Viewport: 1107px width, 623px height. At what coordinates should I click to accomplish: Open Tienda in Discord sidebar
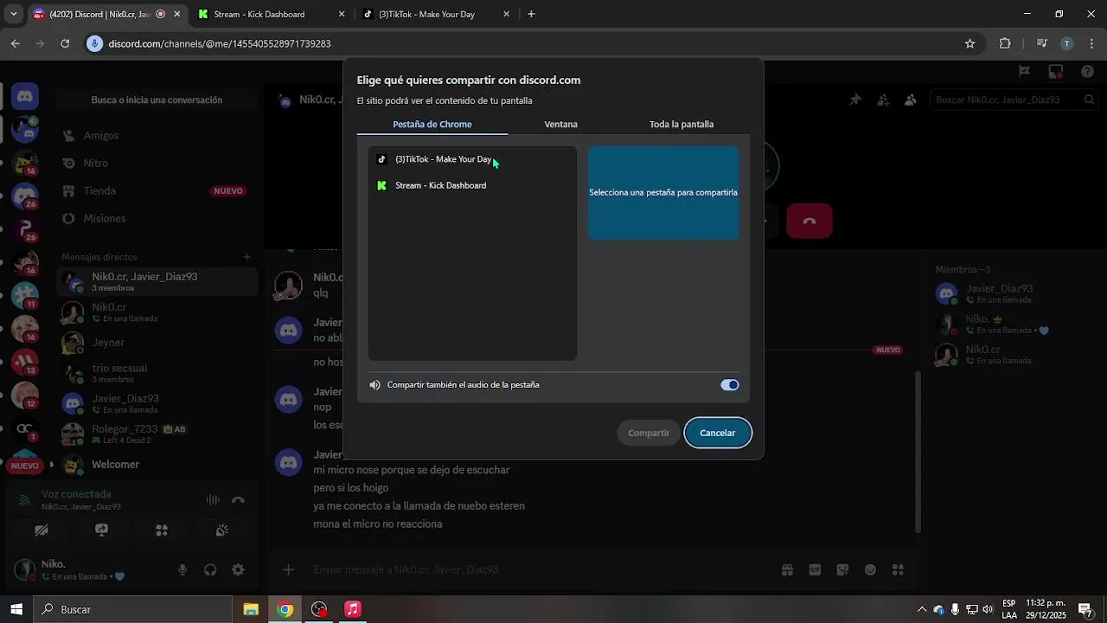click(157, 191)
